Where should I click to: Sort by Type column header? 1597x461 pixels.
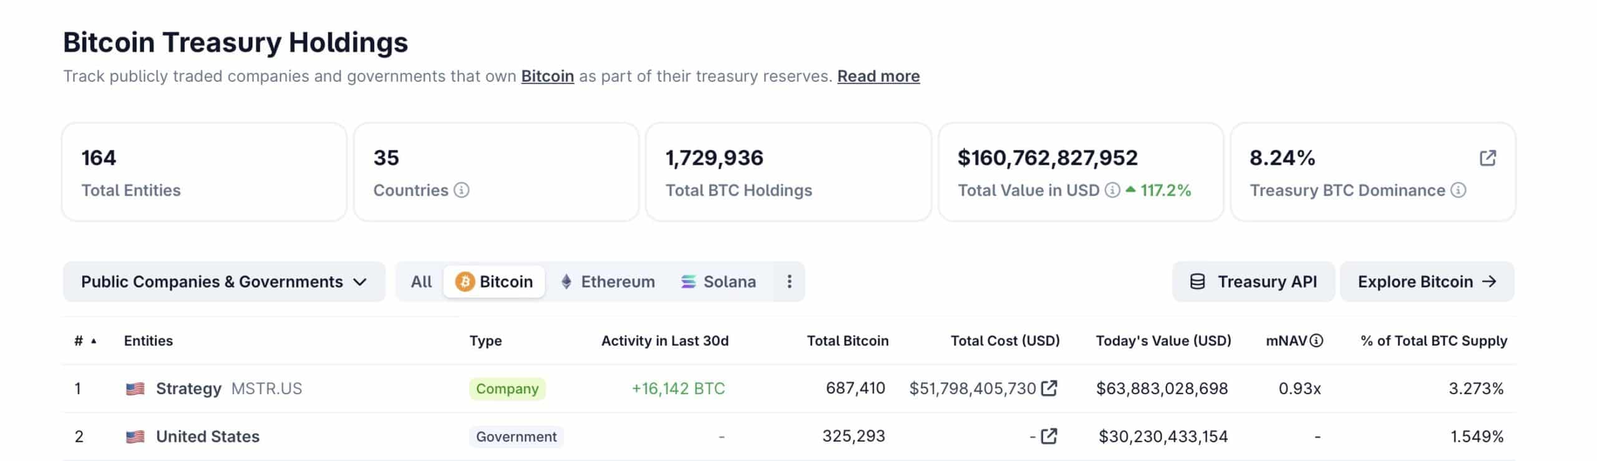pos(485,341)
